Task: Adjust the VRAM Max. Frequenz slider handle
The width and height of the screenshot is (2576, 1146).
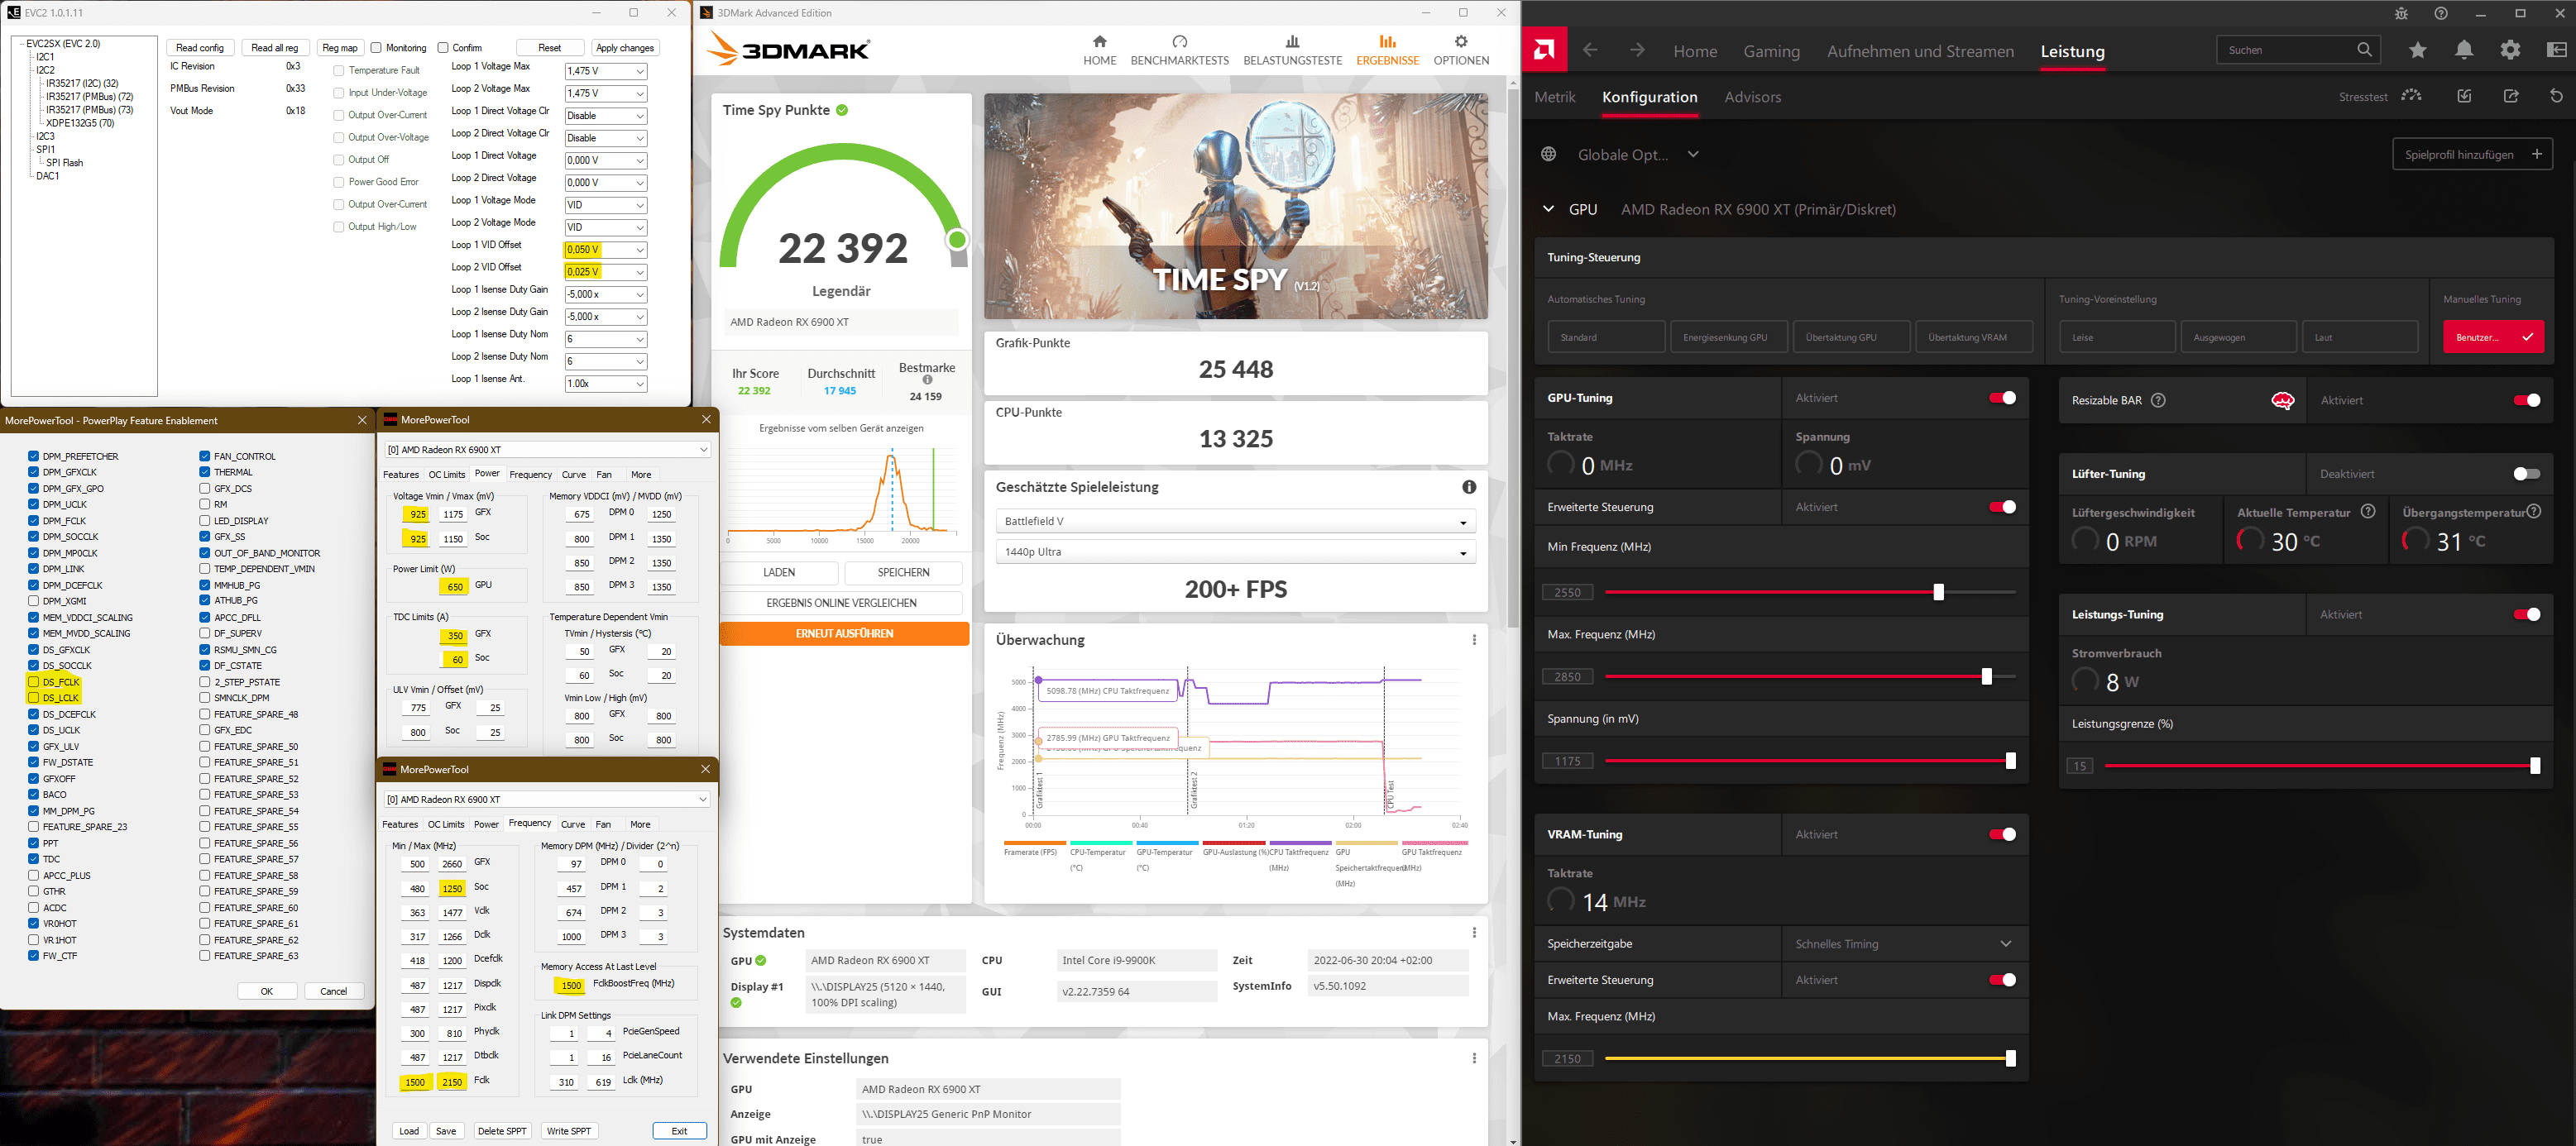Action: click(2010, 1058)
